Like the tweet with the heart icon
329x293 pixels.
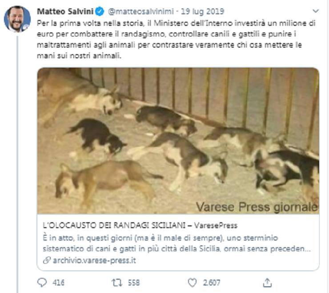192,282
